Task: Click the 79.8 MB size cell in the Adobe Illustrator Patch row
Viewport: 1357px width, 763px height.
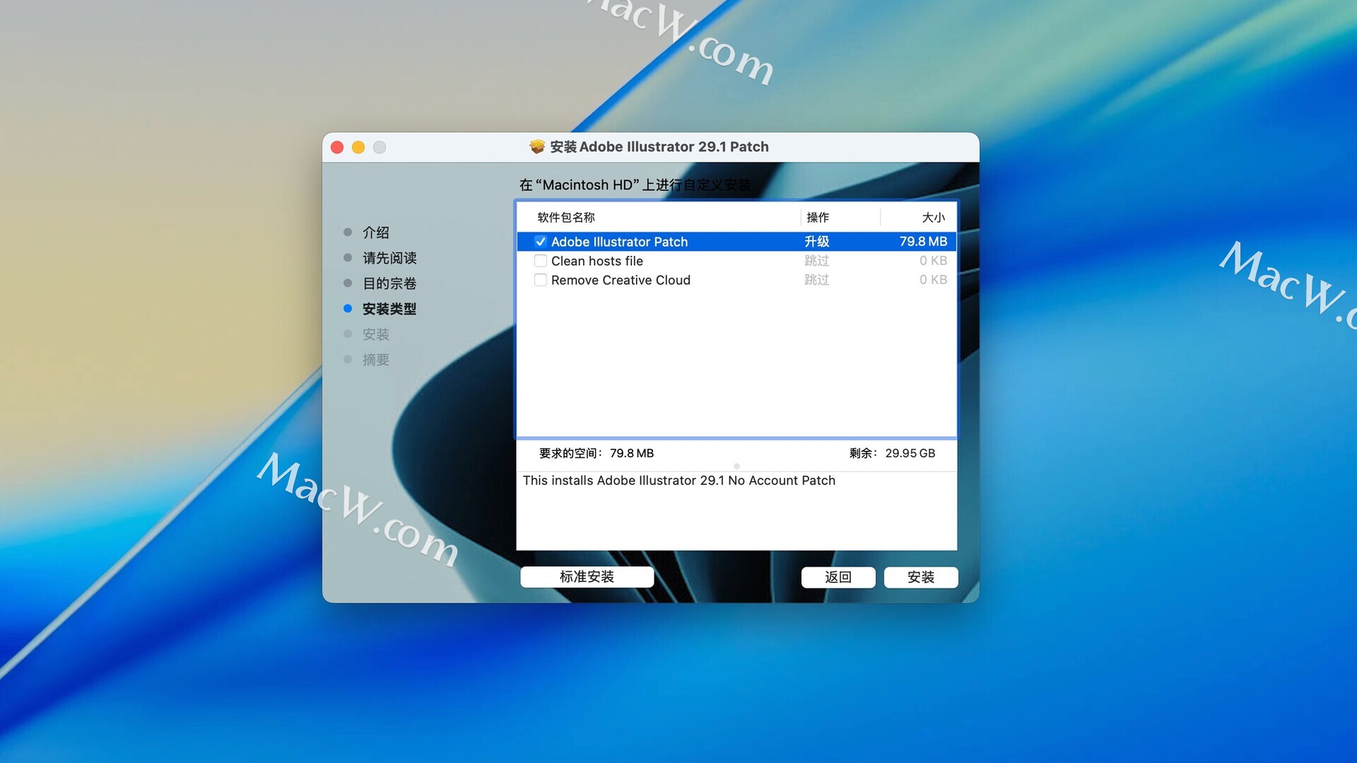Action: tap(923, 242)
